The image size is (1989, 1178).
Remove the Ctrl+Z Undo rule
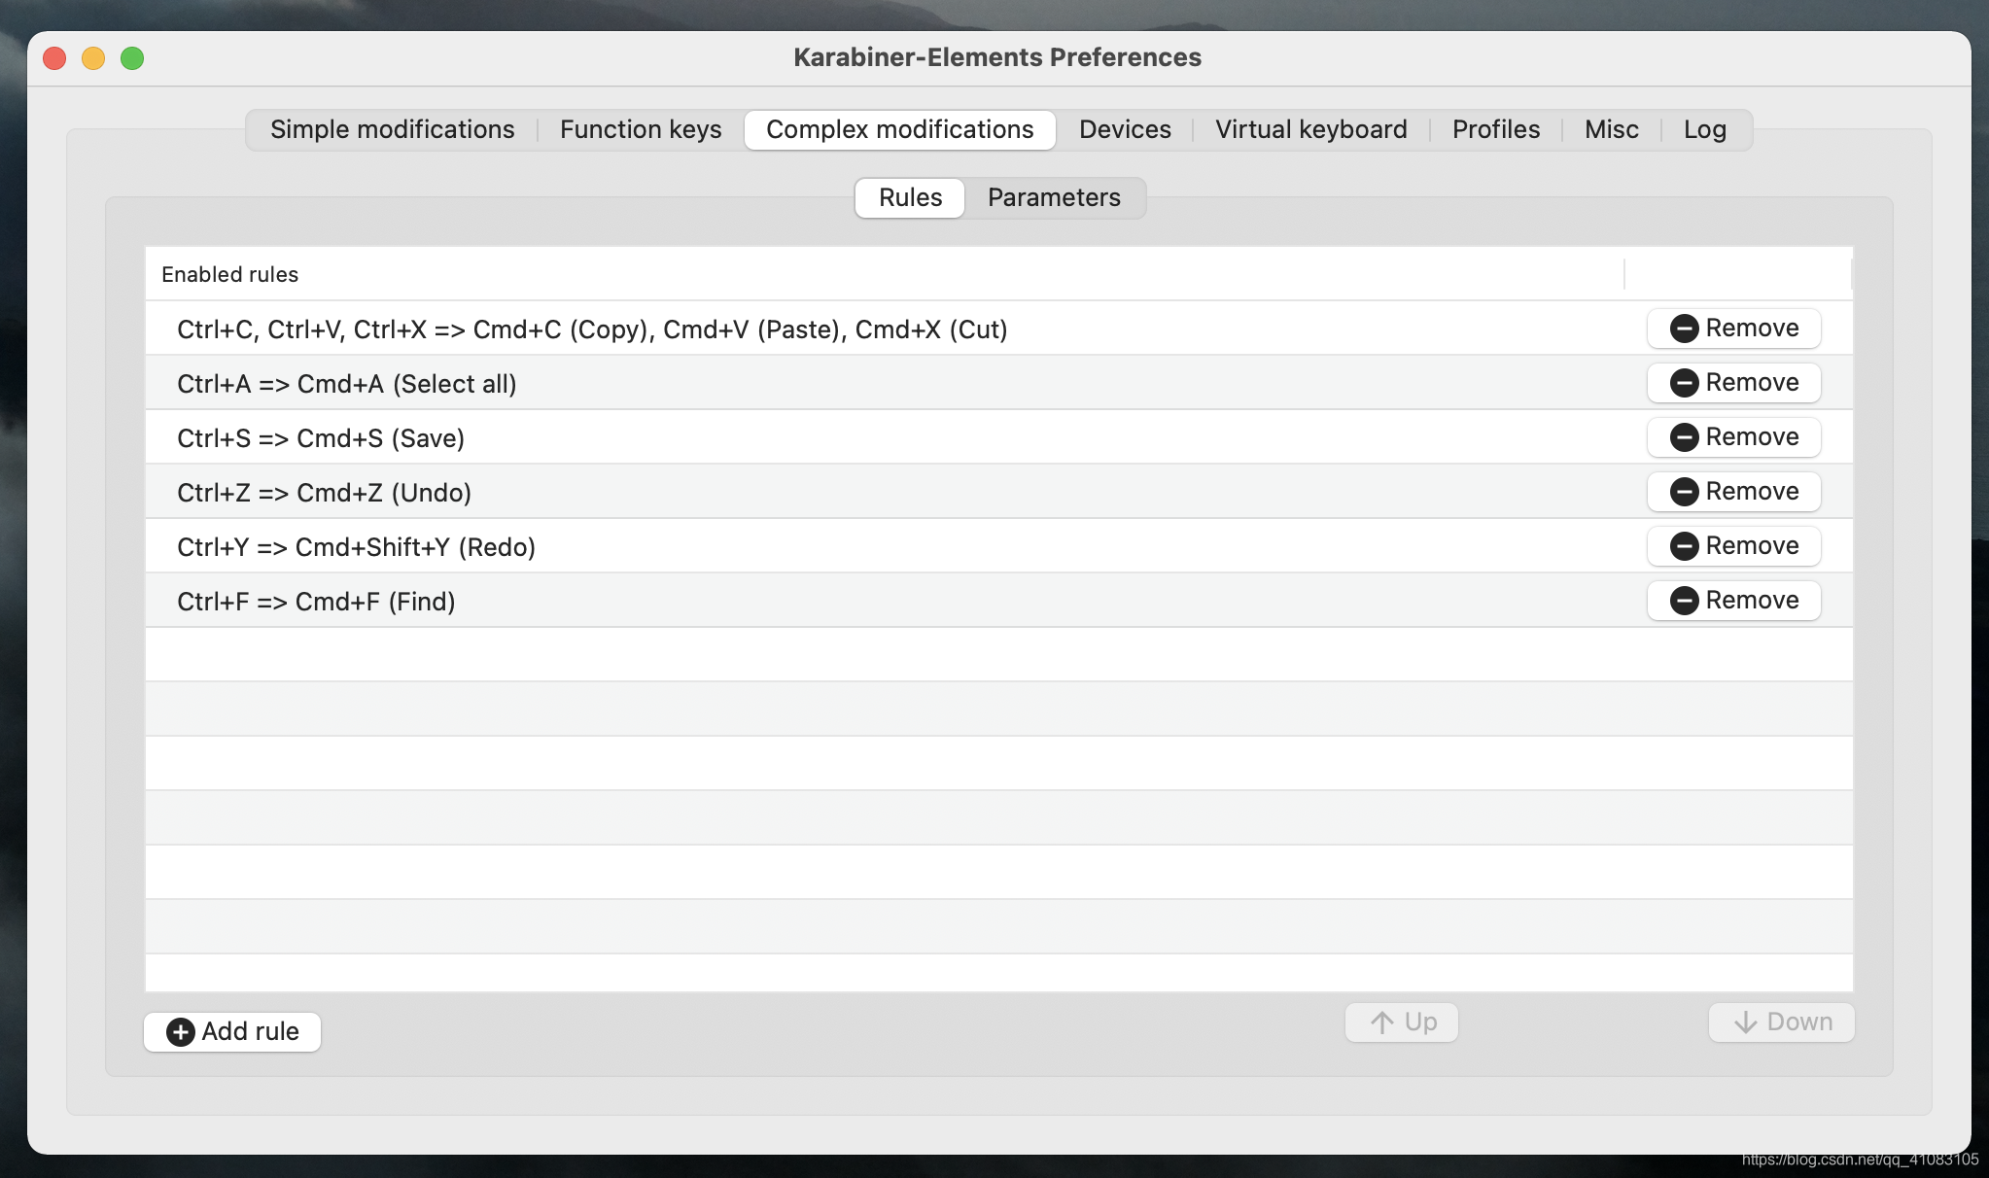pos(1733,492)
